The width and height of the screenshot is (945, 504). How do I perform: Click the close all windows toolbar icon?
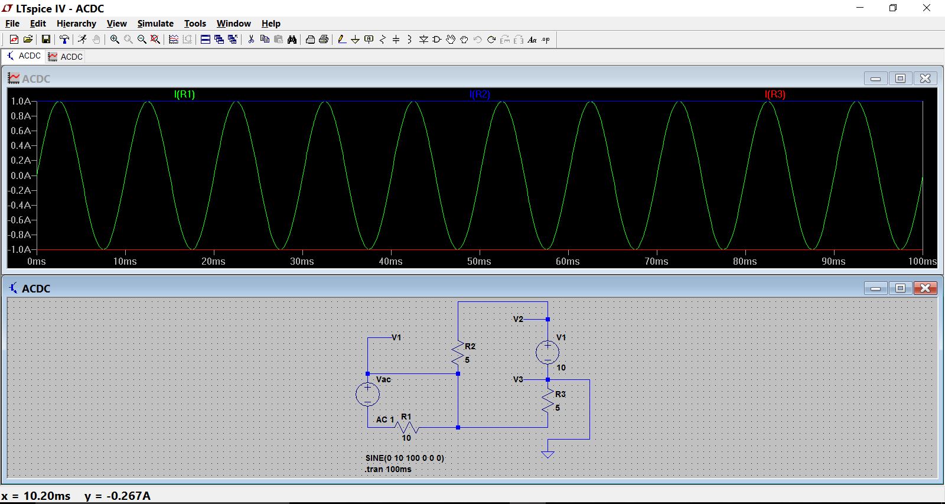pos(233,40)
